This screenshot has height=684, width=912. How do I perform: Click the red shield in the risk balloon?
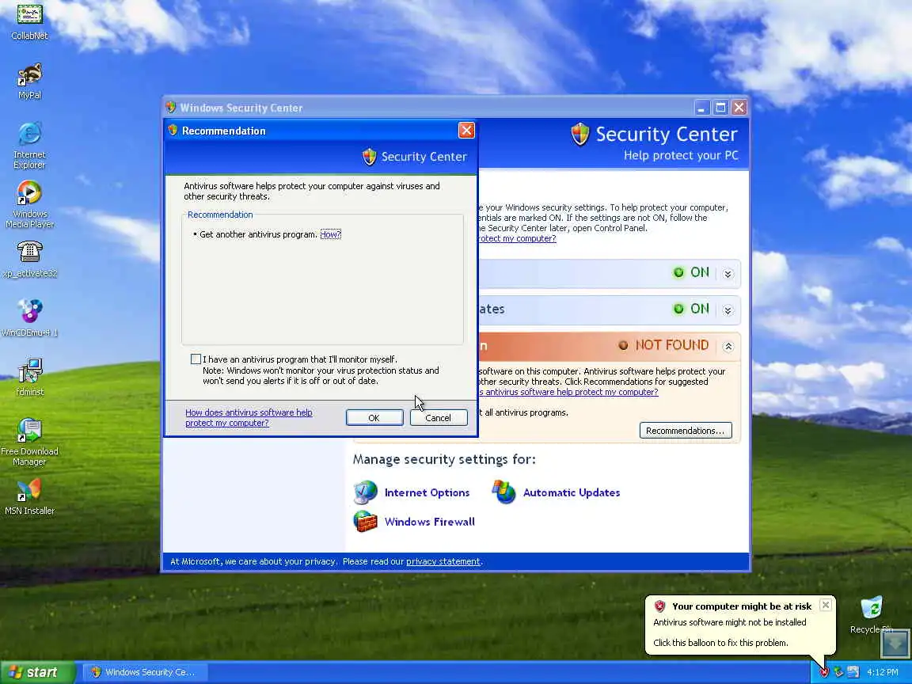click(659, 606)
